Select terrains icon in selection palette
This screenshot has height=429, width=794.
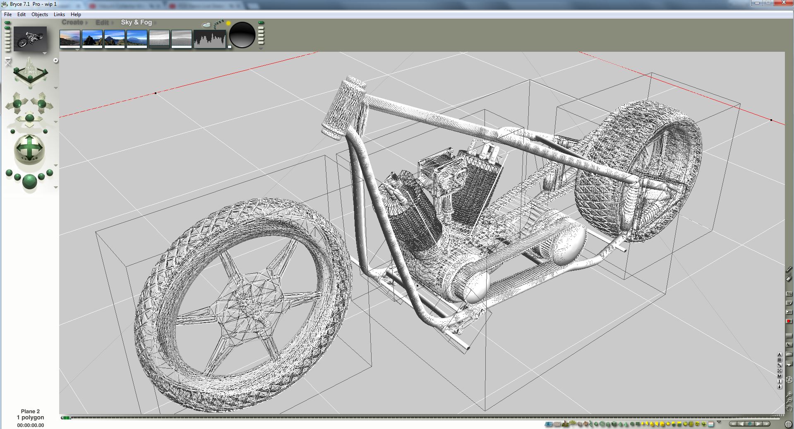coord(565,424)
